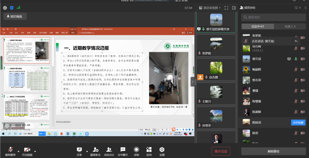Switch to the 未进入·5 tab

[290, 26]
